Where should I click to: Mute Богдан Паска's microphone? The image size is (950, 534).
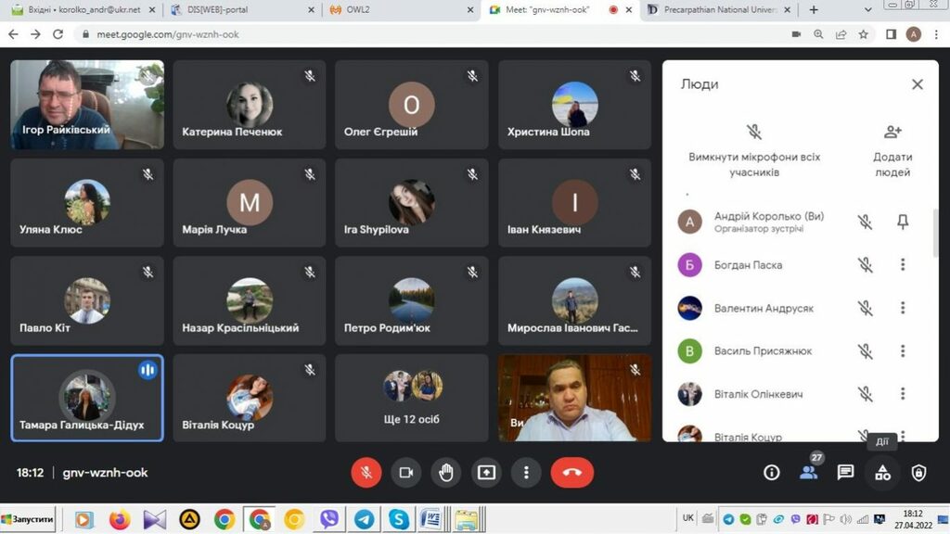865,265
